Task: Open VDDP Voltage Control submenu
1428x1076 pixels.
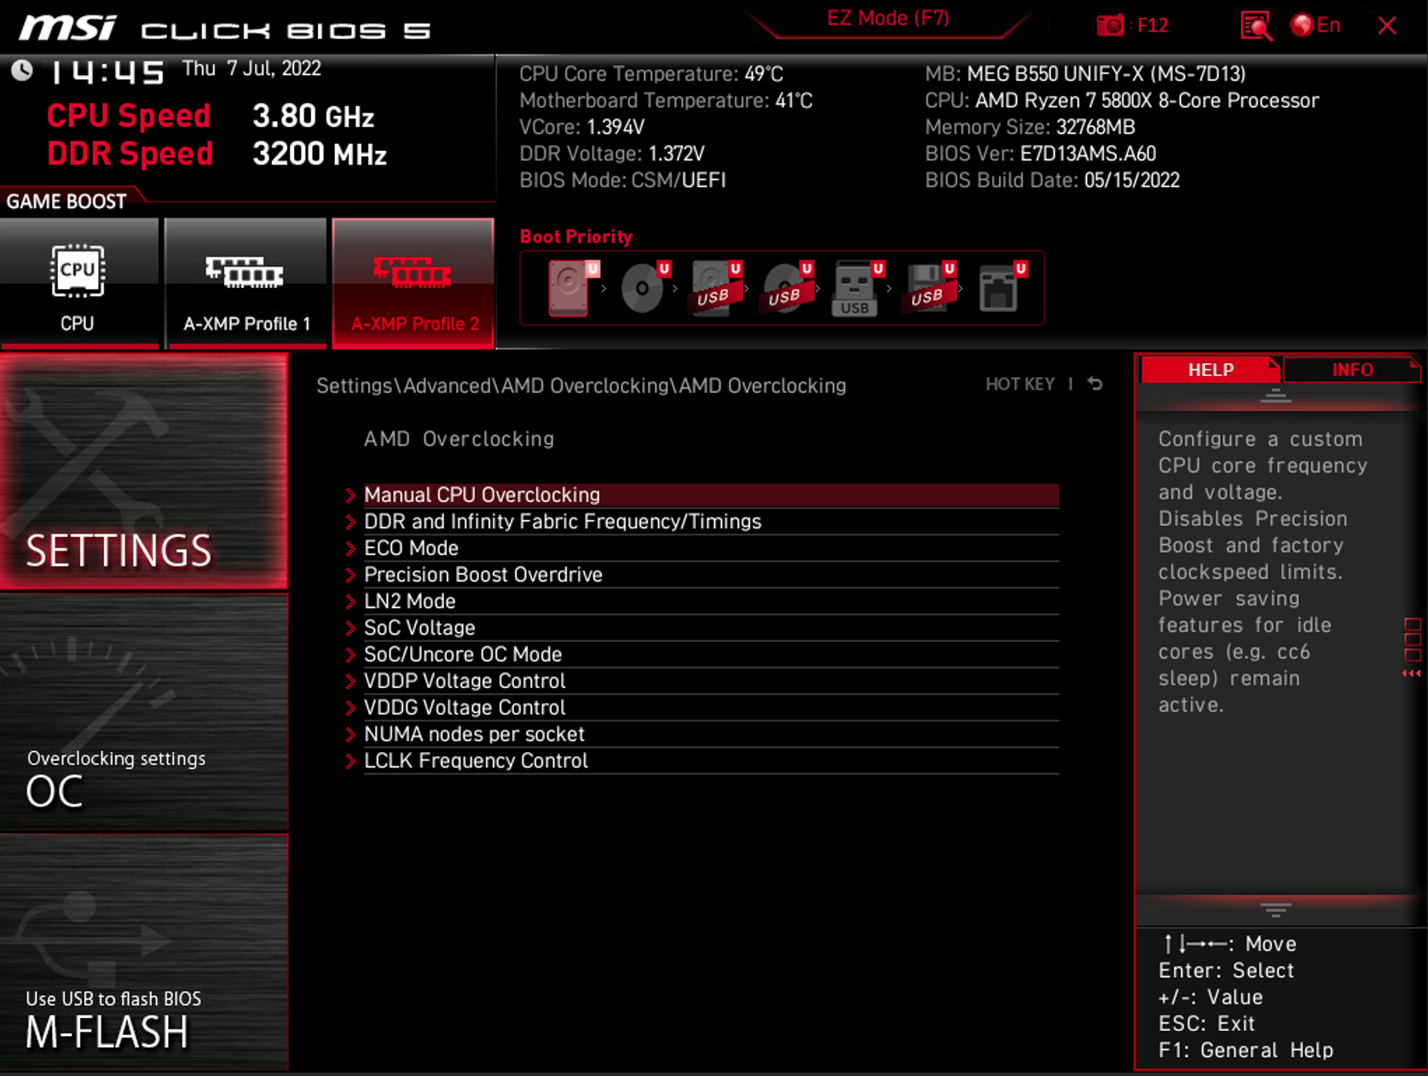Action: 702,680
